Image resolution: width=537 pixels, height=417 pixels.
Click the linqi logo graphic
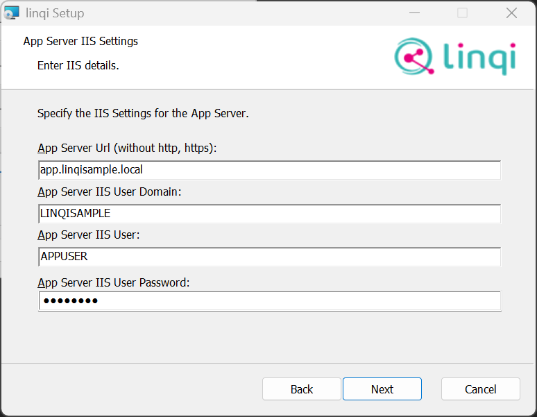(x=455, y=56)
